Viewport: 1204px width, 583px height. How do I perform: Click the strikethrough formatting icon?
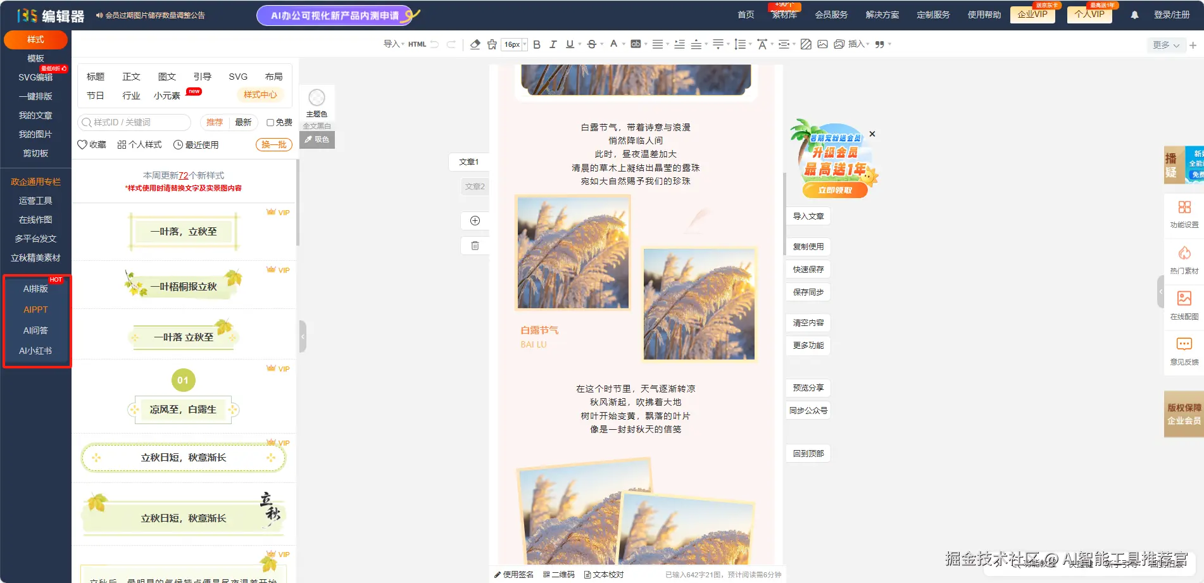coord(591,44)
